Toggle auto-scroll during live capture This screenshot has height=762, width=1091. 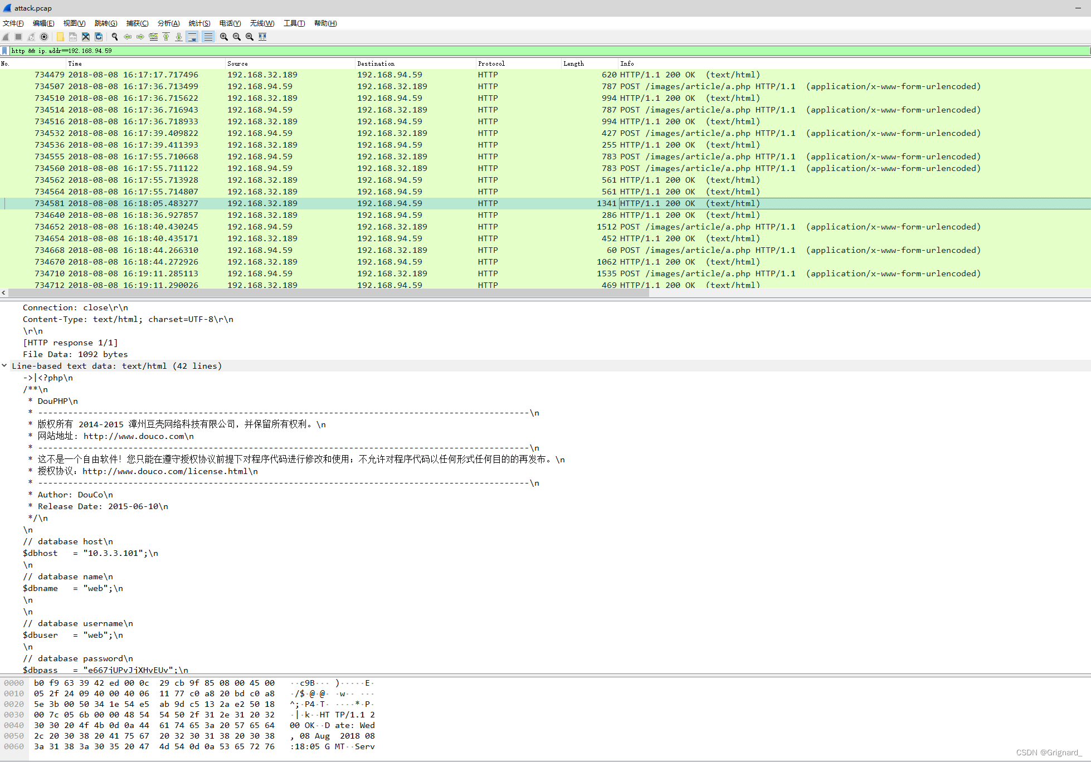click(192, 37)
